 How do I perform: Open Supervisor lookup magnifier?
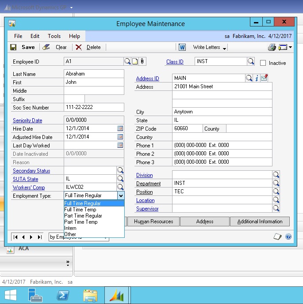(276, 208)
